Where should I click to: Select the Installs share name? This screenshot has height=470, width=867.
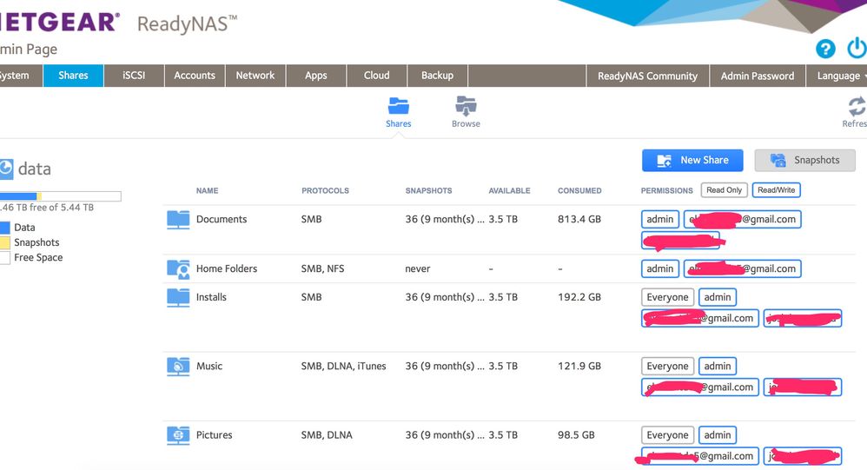[x=211, y=297]
